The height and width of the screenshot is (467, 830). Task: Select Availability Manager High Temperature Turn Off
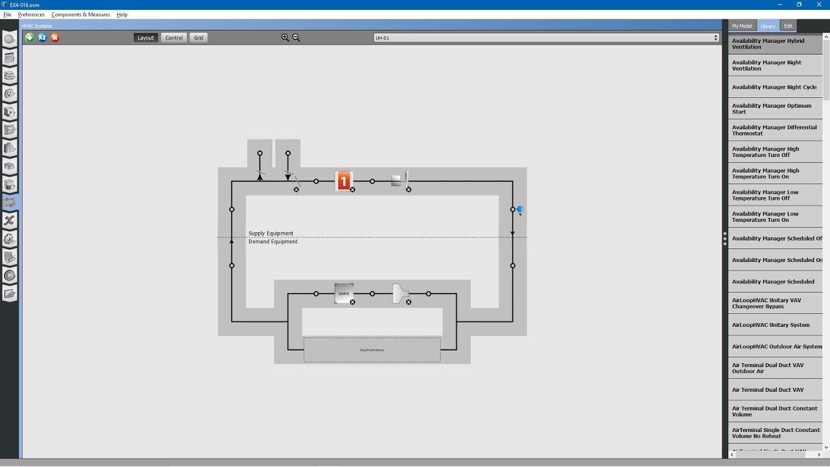[x=776, y=152]
